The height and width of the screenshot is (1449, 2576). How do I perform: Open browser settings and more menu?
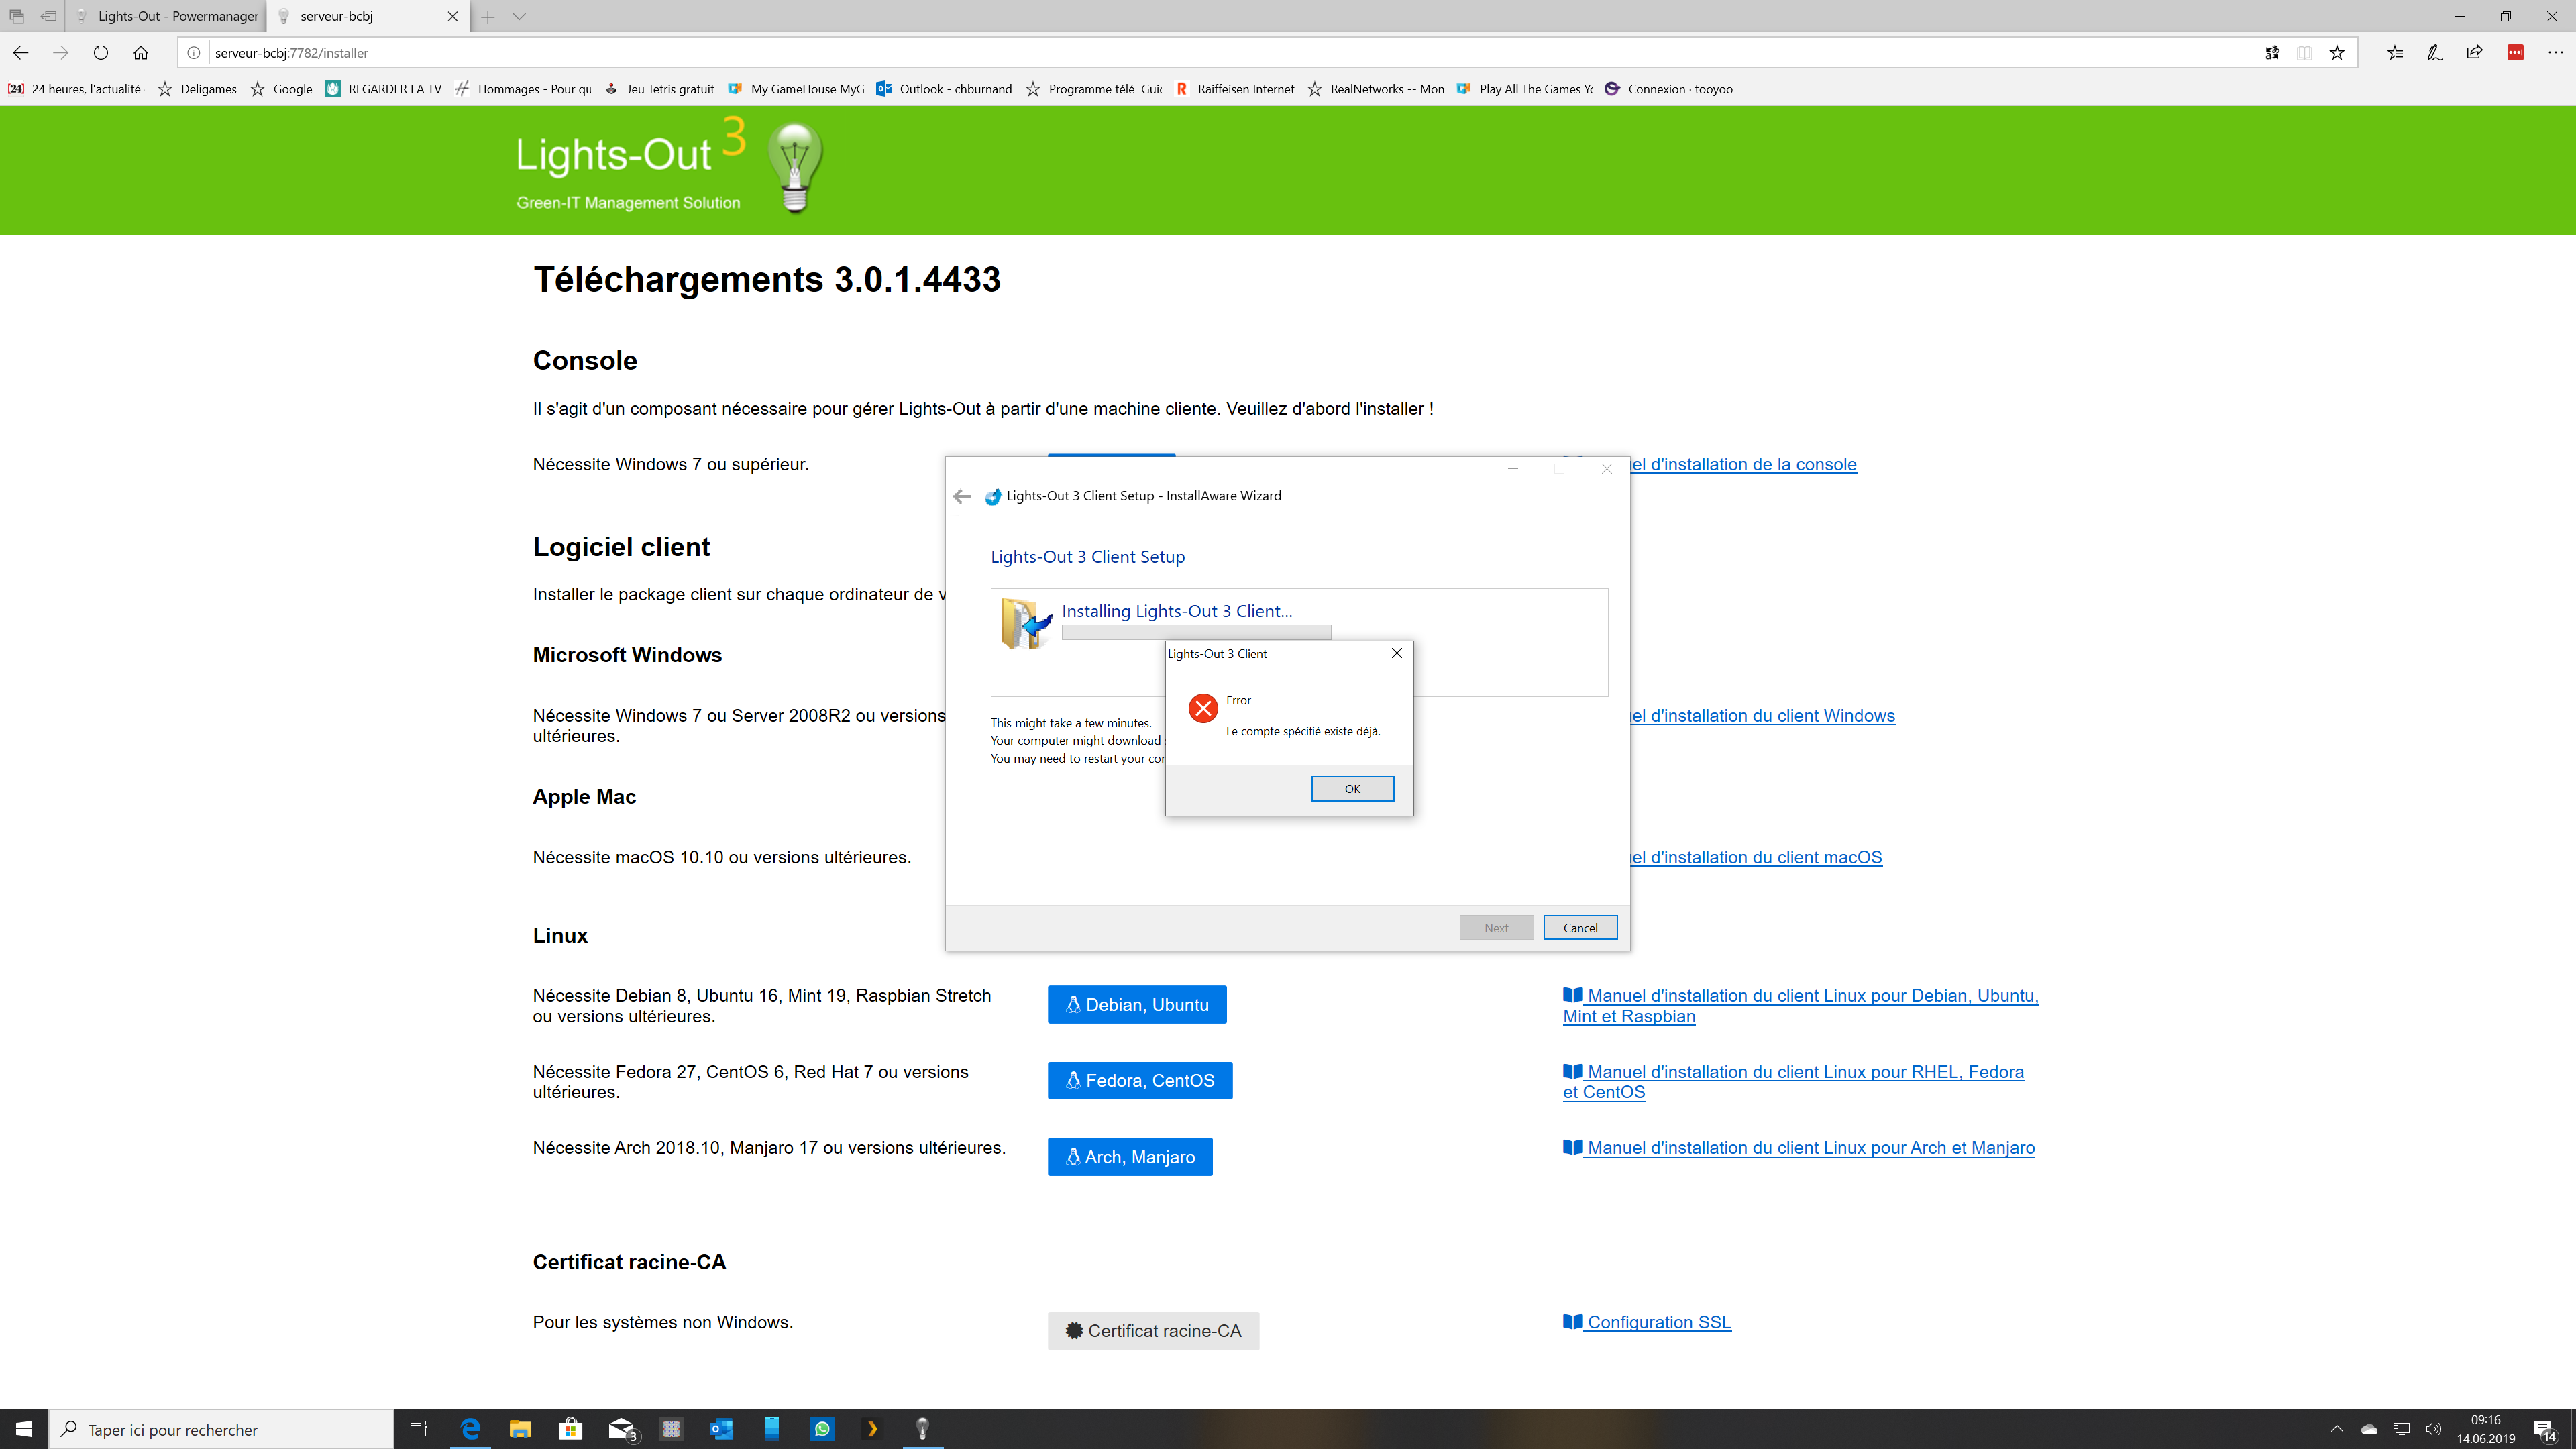tap(2556, 53)
